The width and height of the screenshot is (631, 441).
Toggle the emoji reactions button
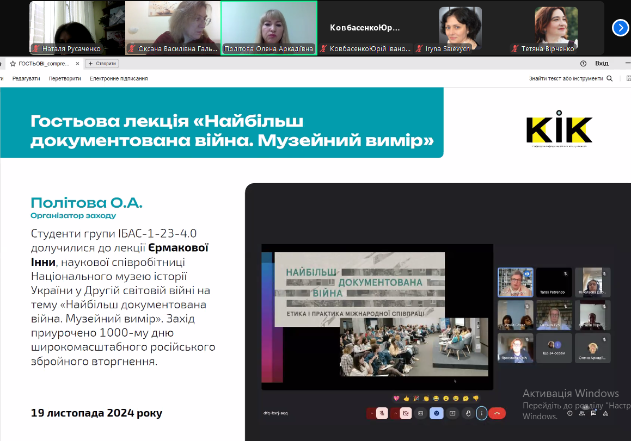436,413
